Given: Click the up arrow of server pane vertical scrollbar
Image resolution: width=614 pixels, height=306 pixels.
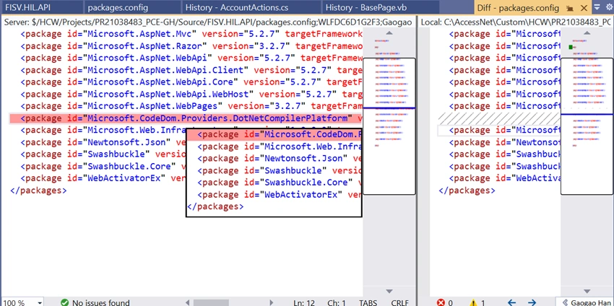Looking at the screenshot, I should pyautogui.click(x=389, y=33).
